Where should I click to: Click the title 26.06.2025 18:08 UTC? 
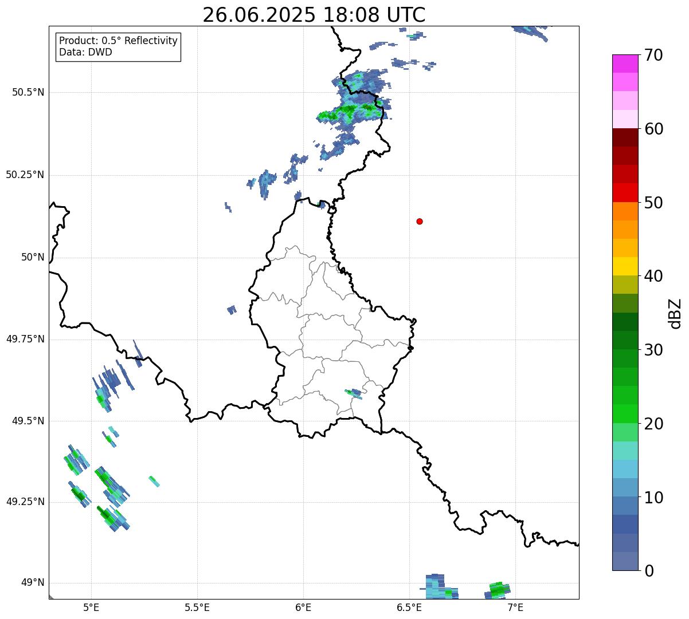314,15
